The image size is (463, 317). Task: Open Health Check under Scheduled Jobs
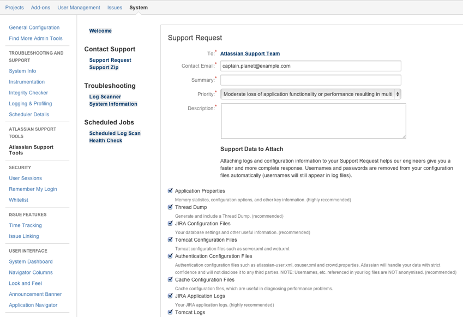click(105, 141)
